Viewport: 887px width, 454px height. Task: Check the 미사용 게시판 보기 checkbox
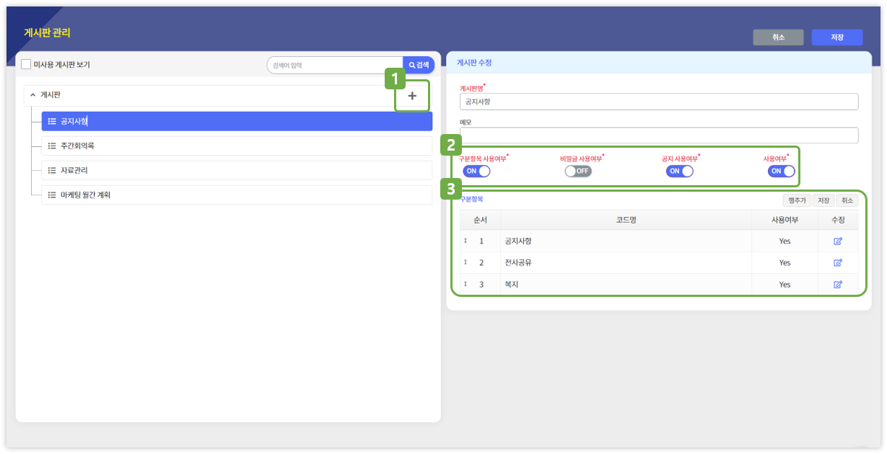point(26,64)
